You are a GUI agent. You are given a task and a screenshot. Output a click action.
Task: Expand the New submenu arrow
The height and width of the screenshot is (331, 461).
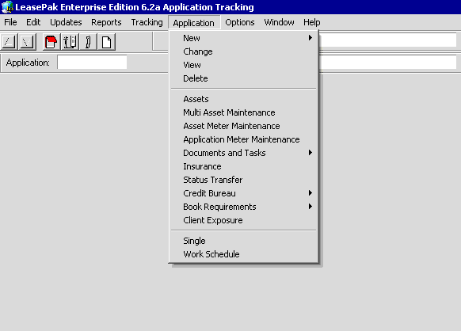click(x=310, y=38)
